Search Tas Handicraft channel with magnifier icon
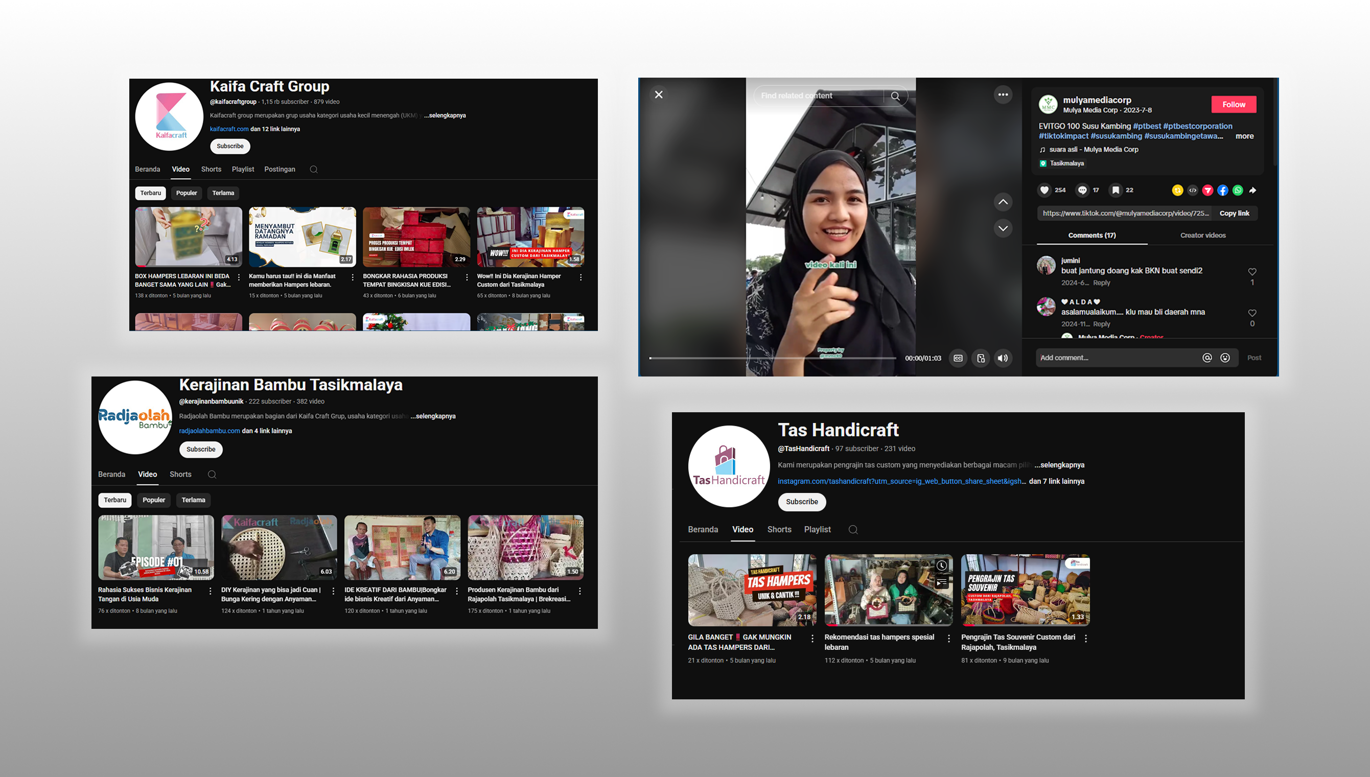This screenshot has width=1370, height=777. pyautogui.click(x=853, y=530)
